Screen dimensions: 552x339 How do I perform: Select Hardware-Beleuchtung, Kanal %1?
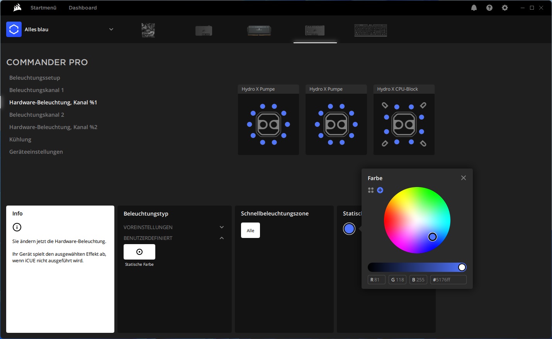coord(53,102)
